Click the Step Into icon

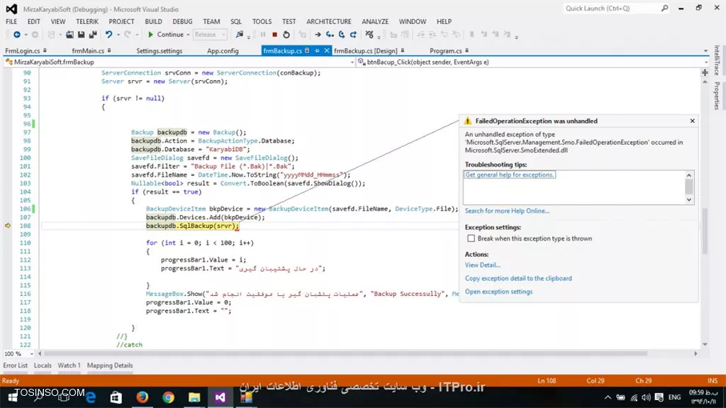pos(330,34)
